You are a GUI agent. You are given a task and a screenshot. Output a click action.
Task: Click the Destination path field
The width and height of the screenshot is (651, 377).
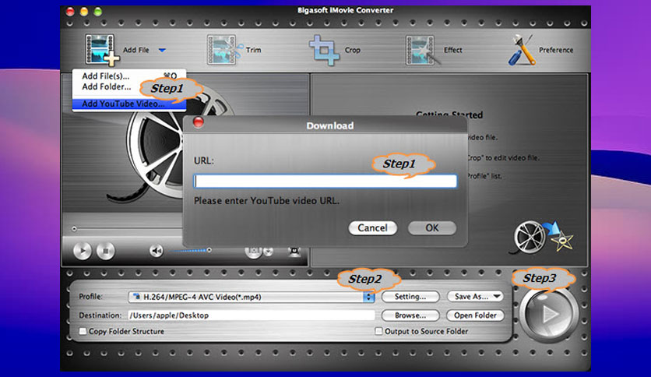(x=252, y=315)
